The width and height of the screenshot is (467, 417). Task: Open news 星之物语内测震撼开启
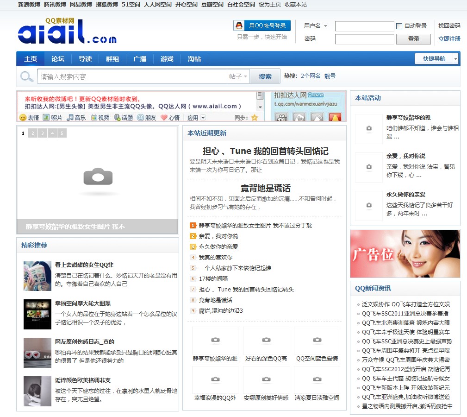click(407, 406)
